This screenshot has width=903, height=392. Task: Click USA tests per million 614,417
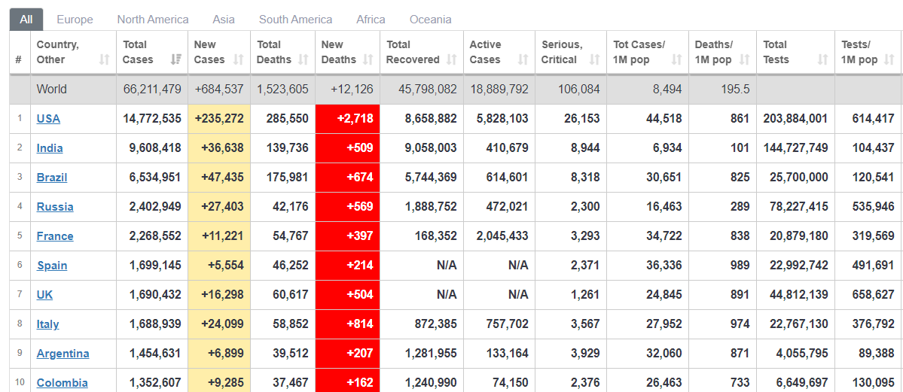point(873,119)
